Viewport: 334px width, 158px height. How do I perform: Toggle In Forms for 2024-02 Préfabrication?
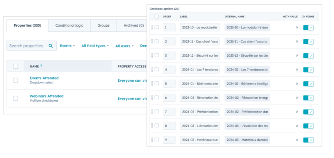pyautogui.click(x=308, y=112)
